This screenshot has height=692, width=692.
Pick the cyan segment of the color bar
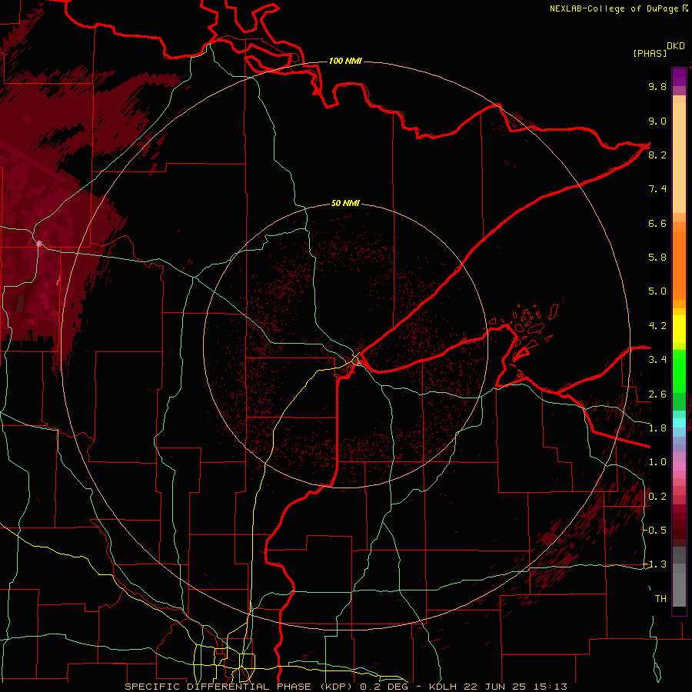click(x=679, y=423)
